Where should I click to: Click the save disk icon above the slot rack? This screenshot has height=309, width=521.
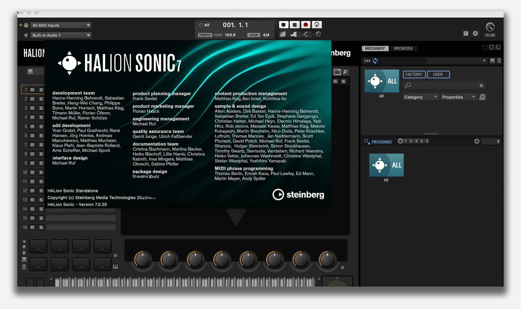pyautogui.click(x=30, y=71)
